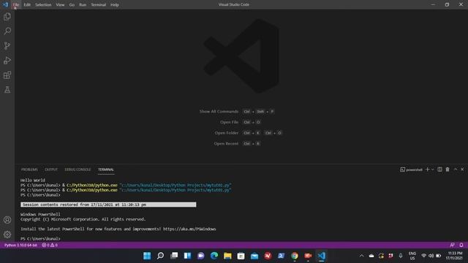Switch to the Debug Console tab
This screenshot has height=263, width=468.
click(78, 169)
